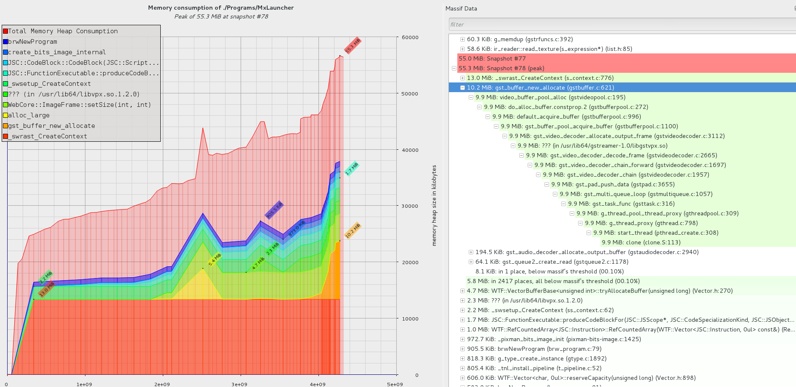Image resolution: width=796 pixels, height=387 pixels.
Task: Click the 55.3 MiB peak label on chart
Action: tap(353, 45)
